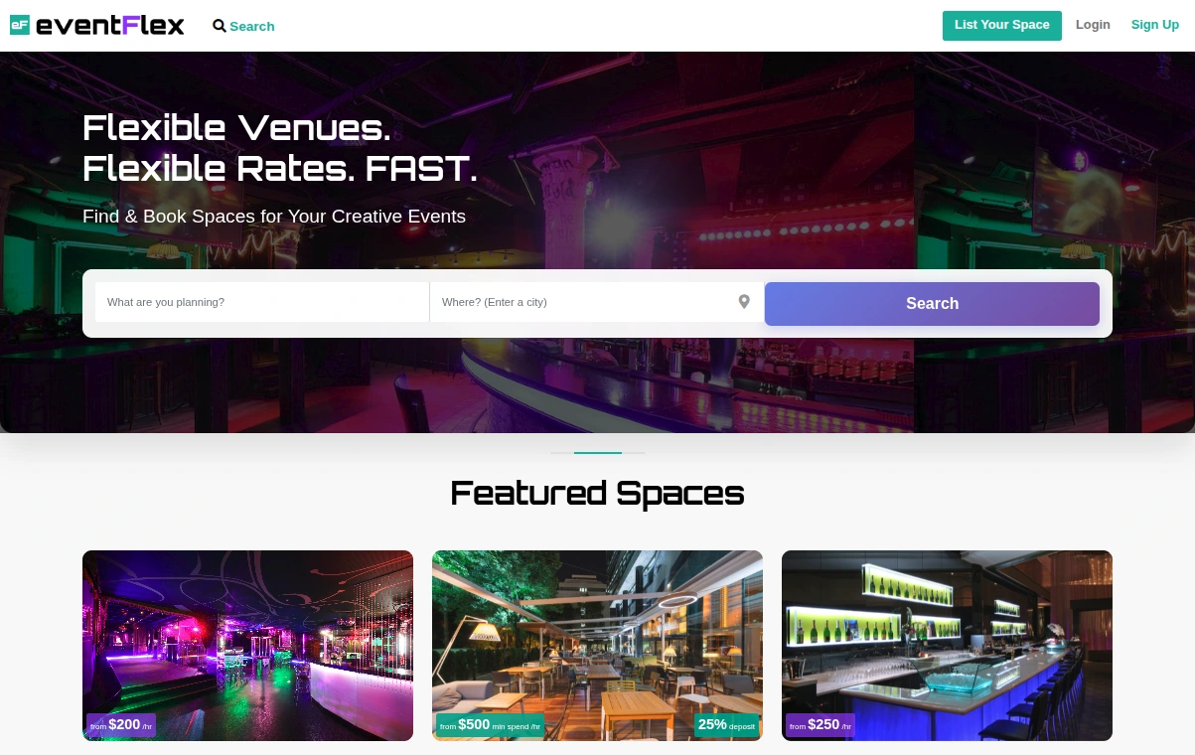The width and height of the screenshot is (1195, 755).
Task: Click the teal divider line above Featured Spaces
Action: (x=598, y=453)
